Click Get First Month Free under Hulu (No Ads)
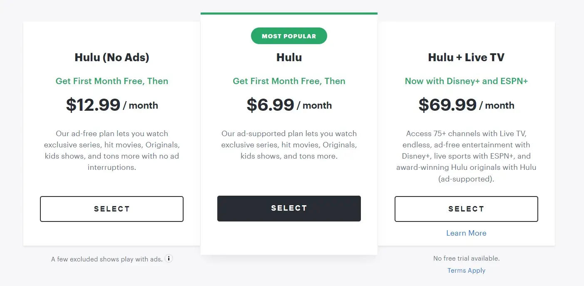 tap(112, 81)
